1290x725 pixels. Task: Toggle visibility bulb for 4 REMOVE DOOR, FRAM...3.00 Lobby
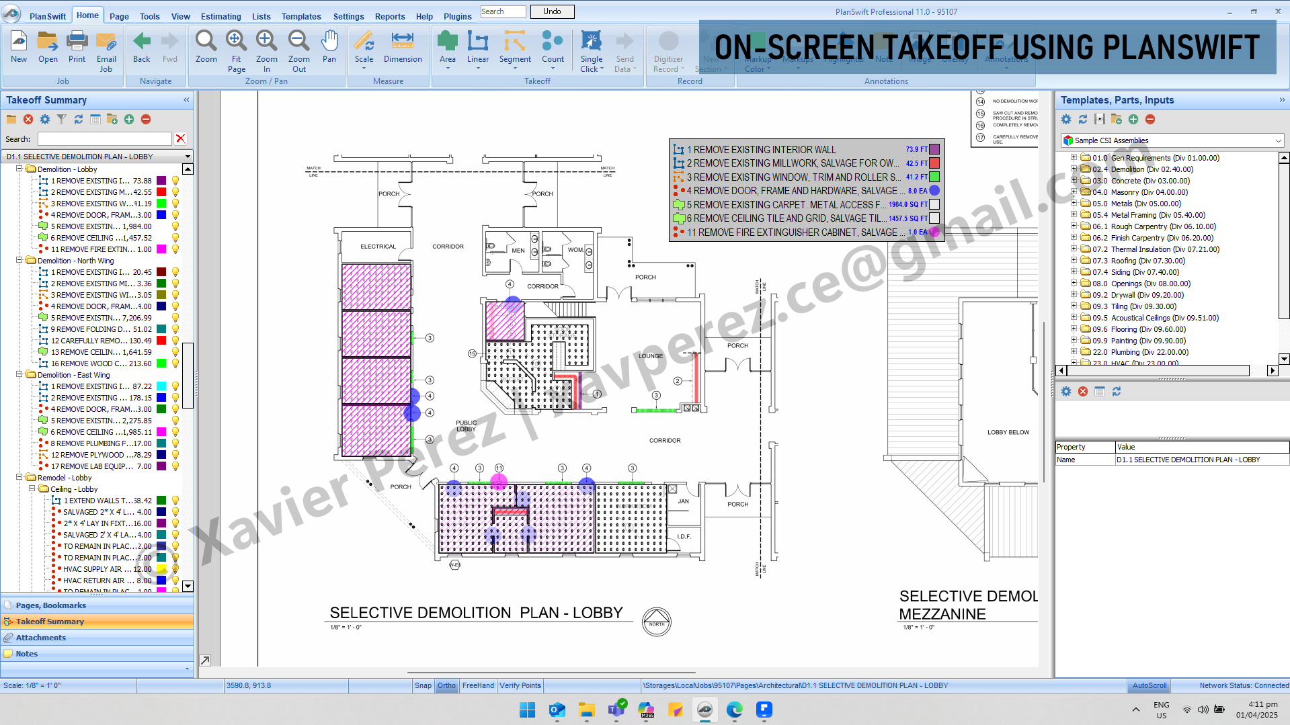point(175,215)
